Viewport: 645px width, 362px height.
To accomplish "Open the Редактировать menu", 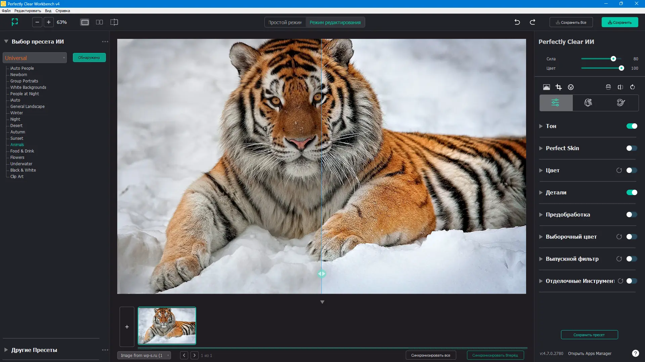I will 28,11.
